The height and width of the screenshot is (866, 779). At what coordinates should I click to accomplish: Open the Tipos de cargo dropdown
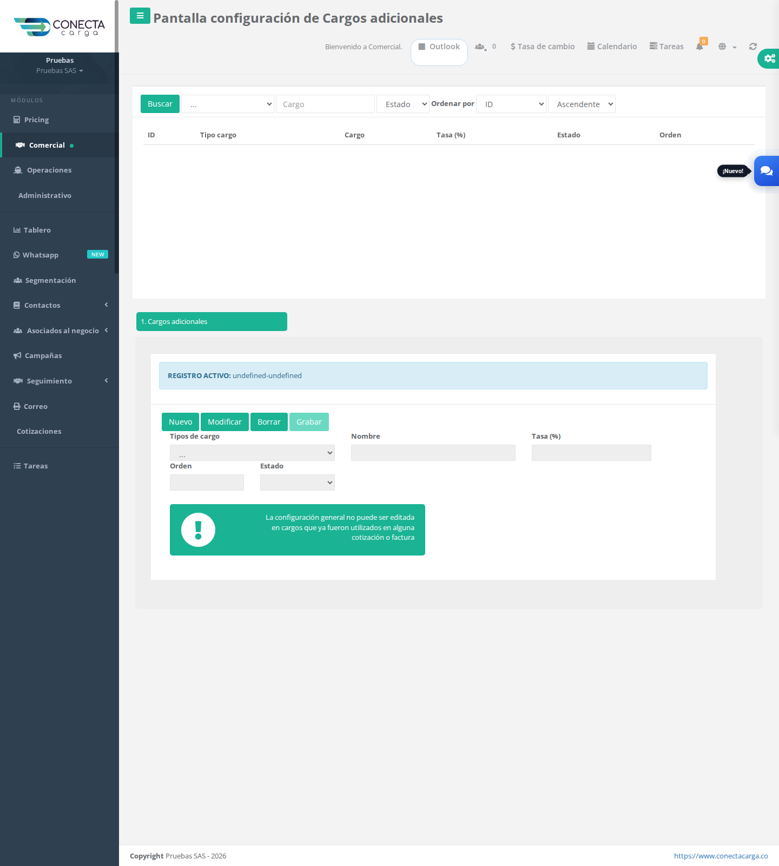click(x=252, y=453)
